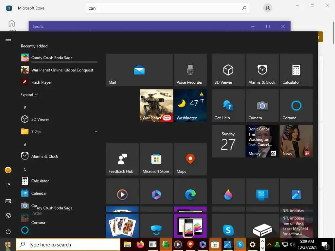Click the Microsoft Store search magnifier icon
The image size is (335, 251).
(244, 8)
